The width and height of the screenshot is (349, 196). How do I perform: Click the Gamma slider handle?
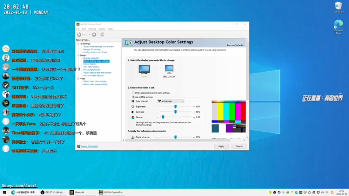tap(163, 117)
